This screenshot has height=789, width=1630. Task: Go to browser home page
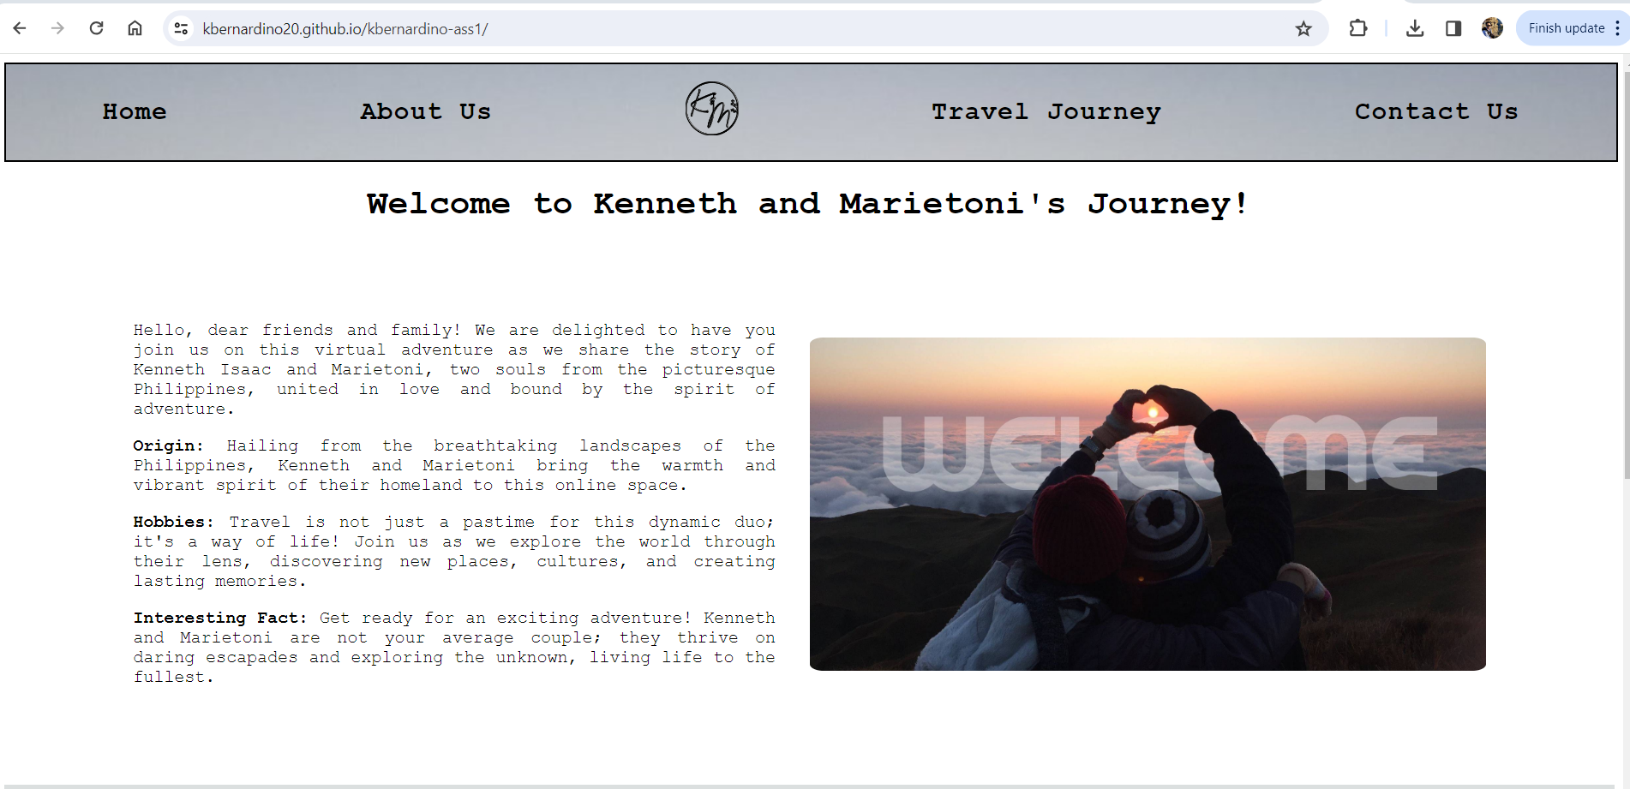(135, 28)
